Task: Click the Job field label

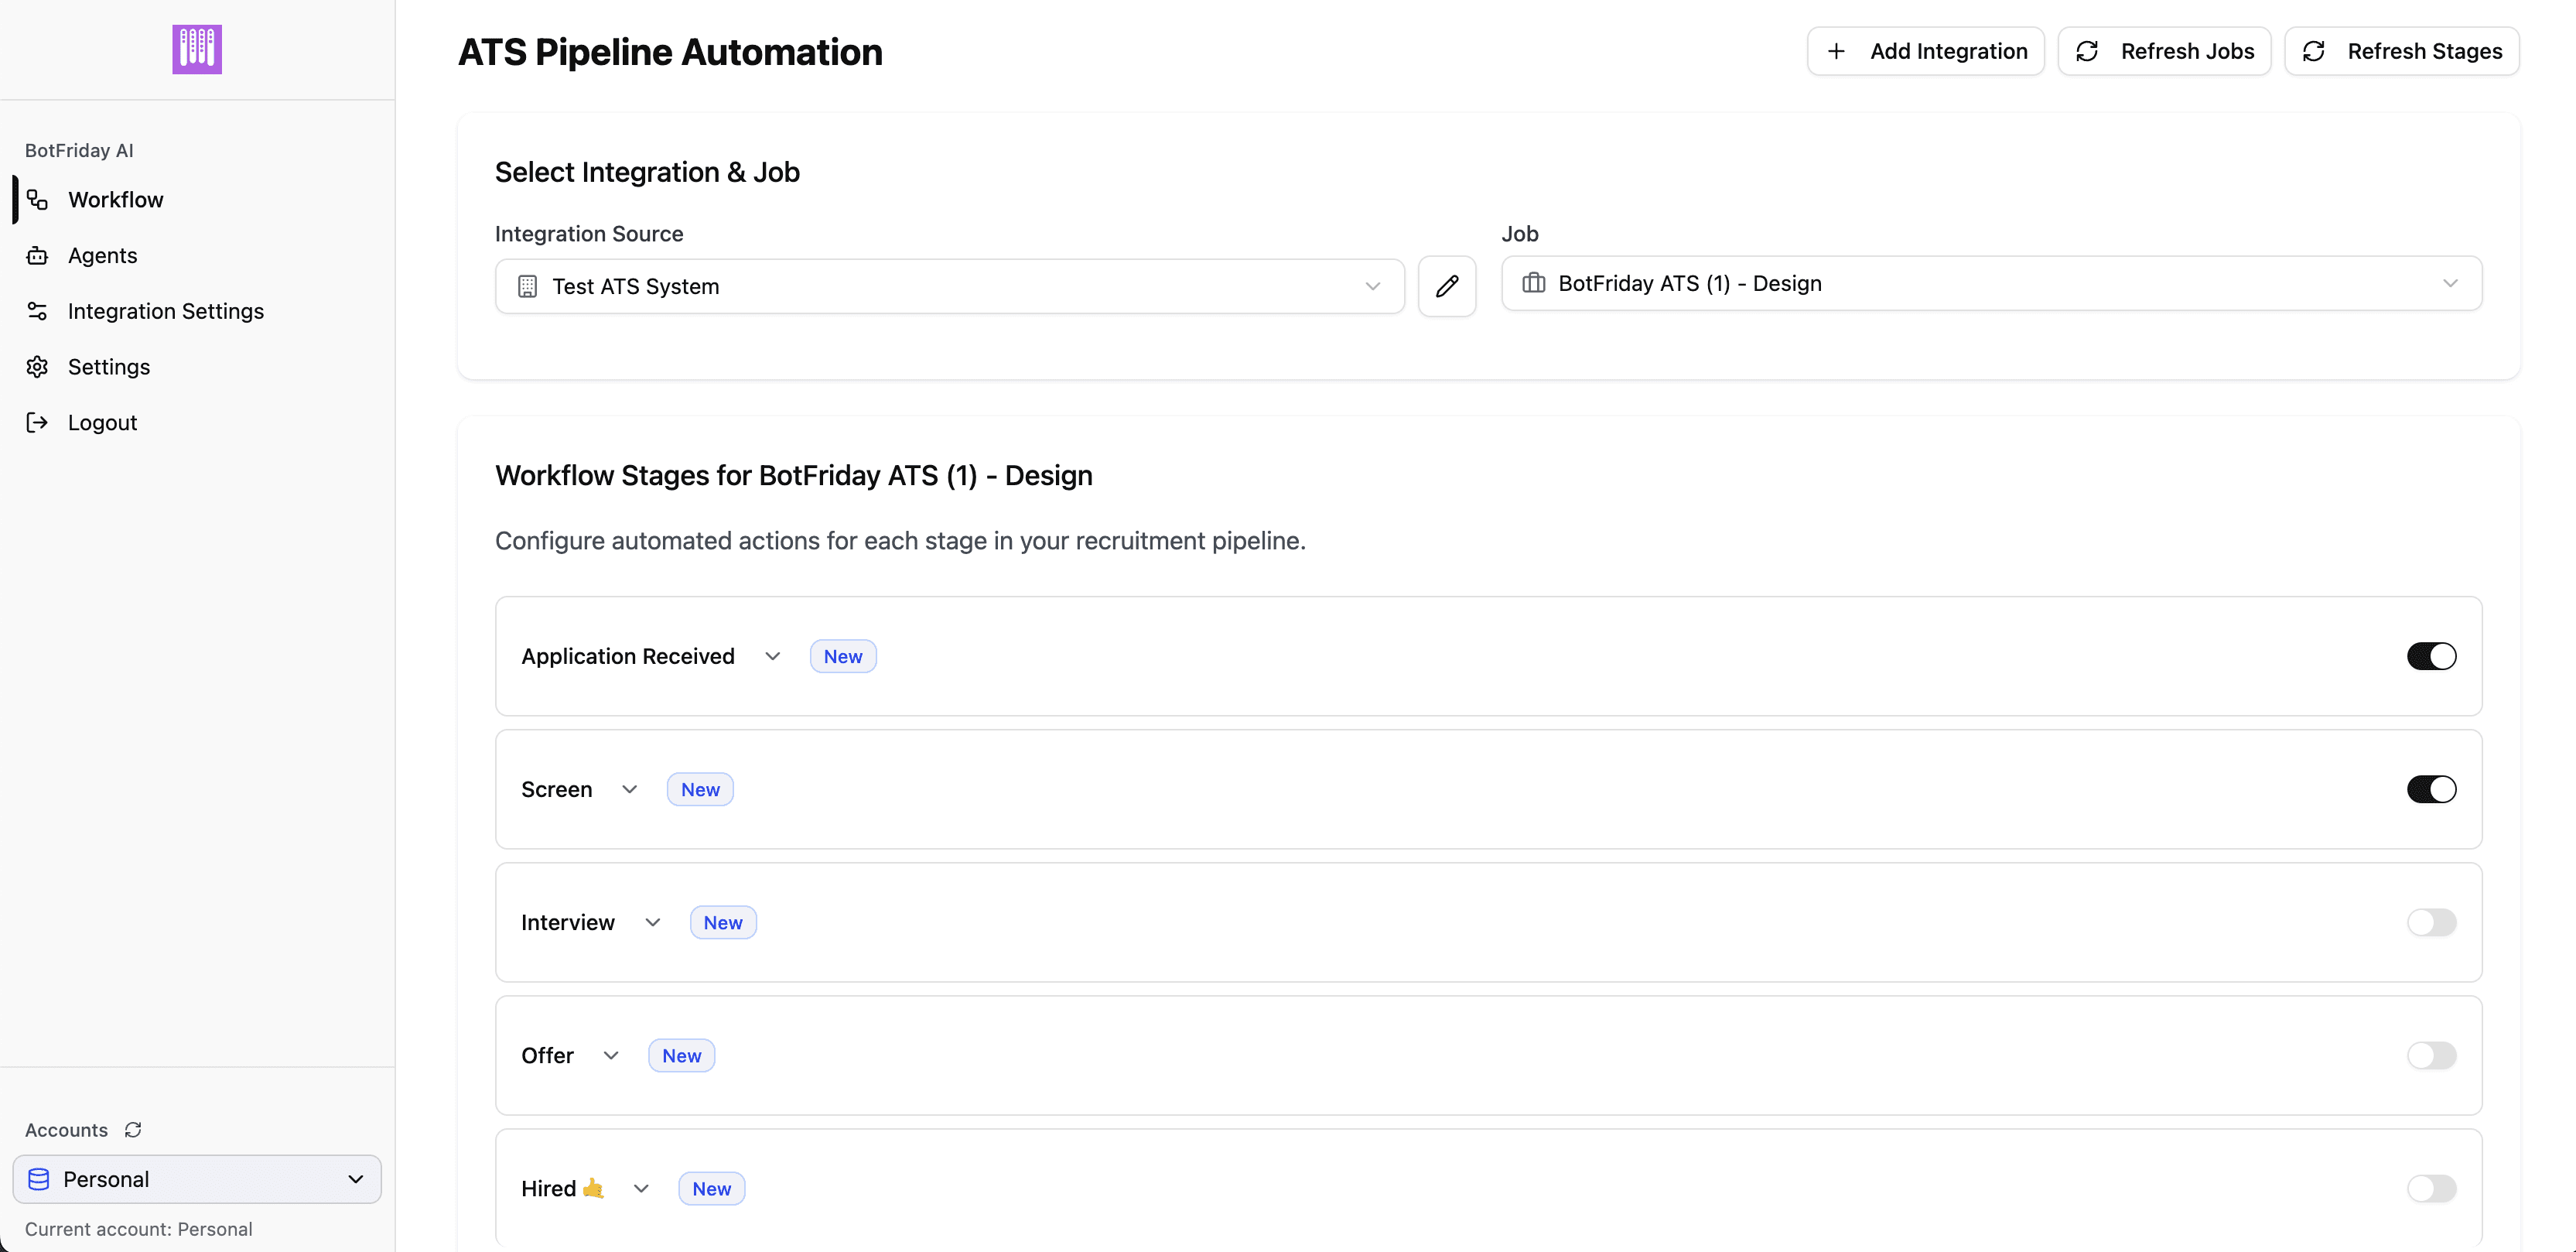Action: tap(1520, 233)
